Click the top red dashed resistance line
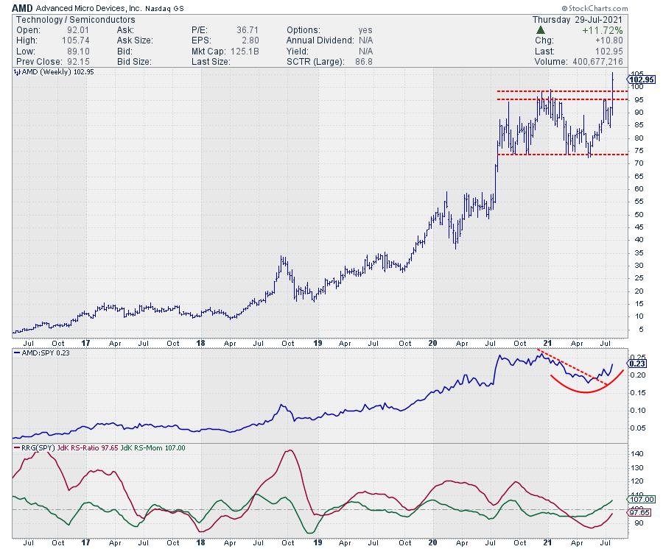Image resolution: width=663 pixels, height=549 pixels. (x=559, y=91)
